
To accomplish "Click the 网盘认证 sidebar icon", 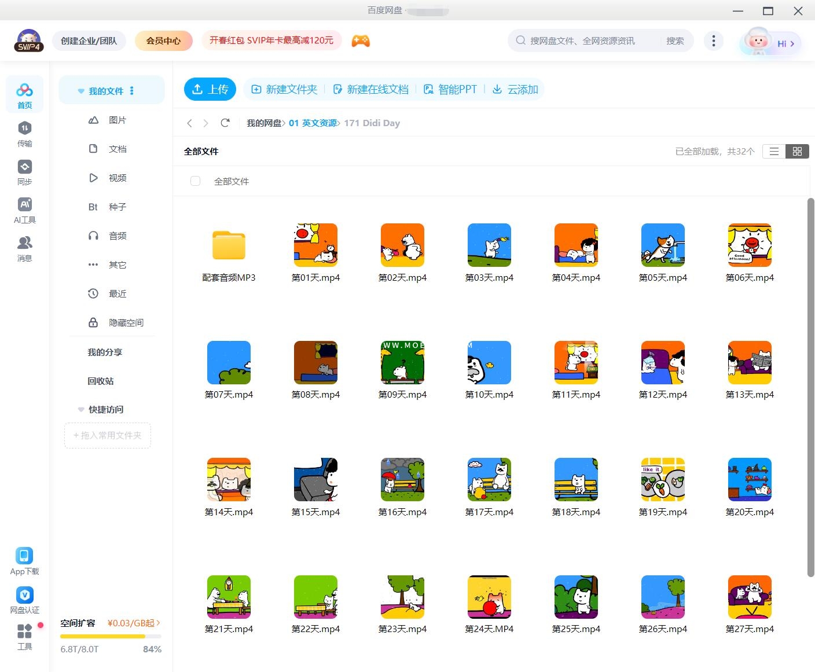I will (x=24, y=599).
